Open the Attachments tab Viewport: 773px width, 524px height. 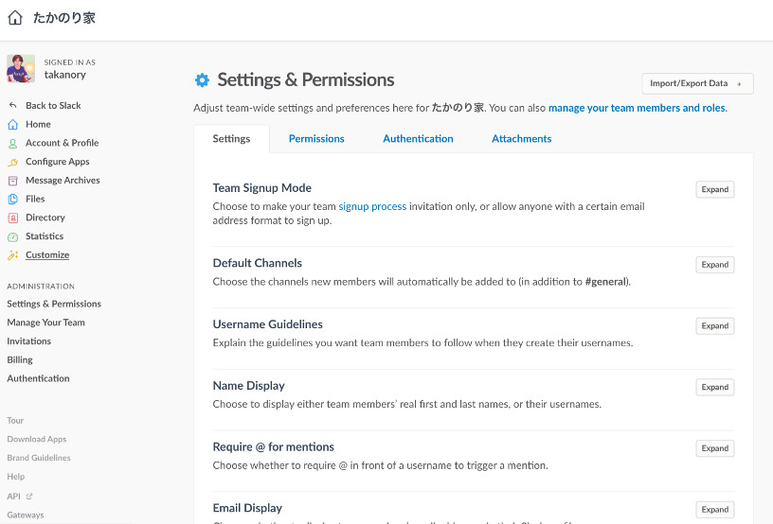point(522,139)
